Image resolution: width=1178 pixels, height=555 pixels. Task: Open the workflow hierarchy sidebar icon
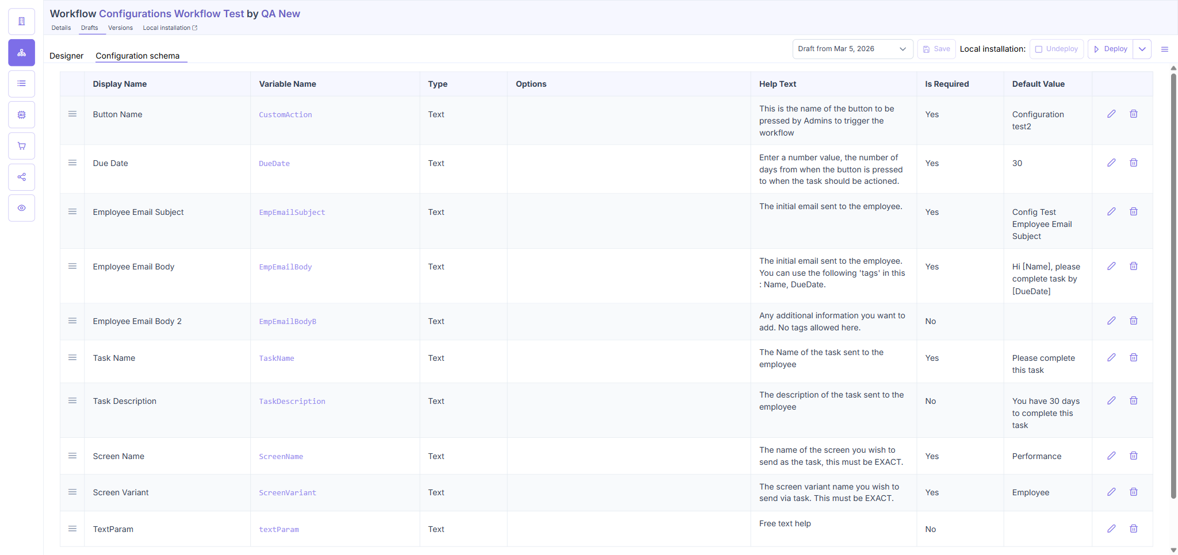pos(21,53)
